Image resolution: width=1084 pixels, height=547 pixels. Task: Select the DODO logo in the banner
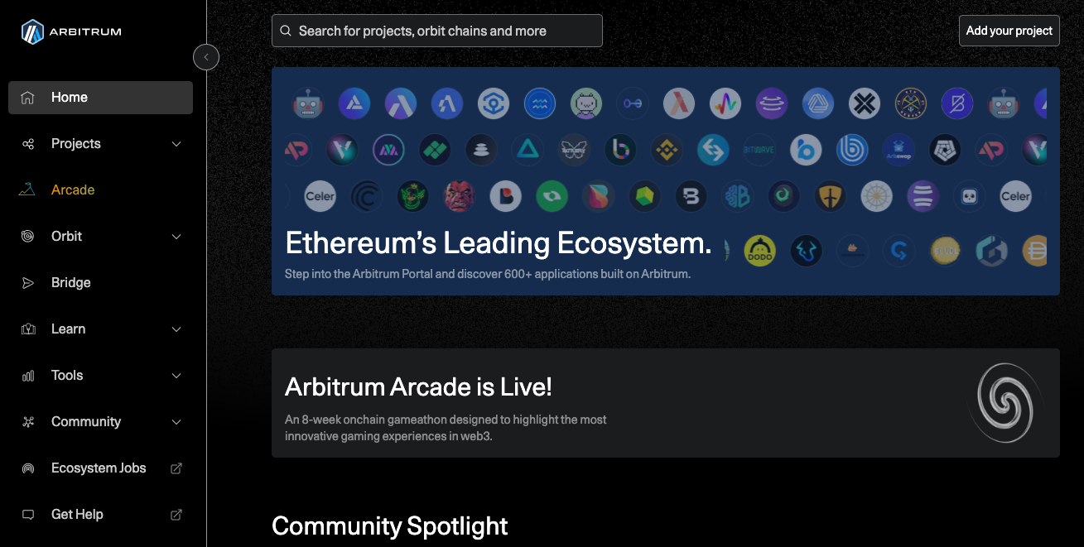click(760, 251)
